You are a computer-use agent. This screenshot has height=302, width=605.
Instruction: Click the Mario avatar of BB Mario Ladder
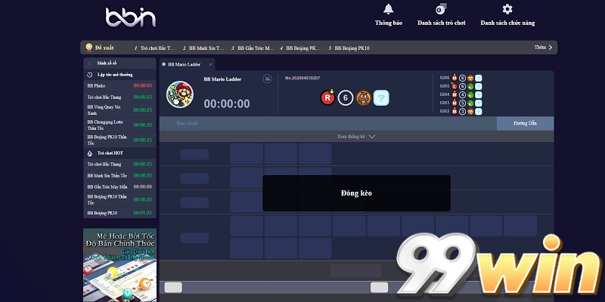(180, 94)
